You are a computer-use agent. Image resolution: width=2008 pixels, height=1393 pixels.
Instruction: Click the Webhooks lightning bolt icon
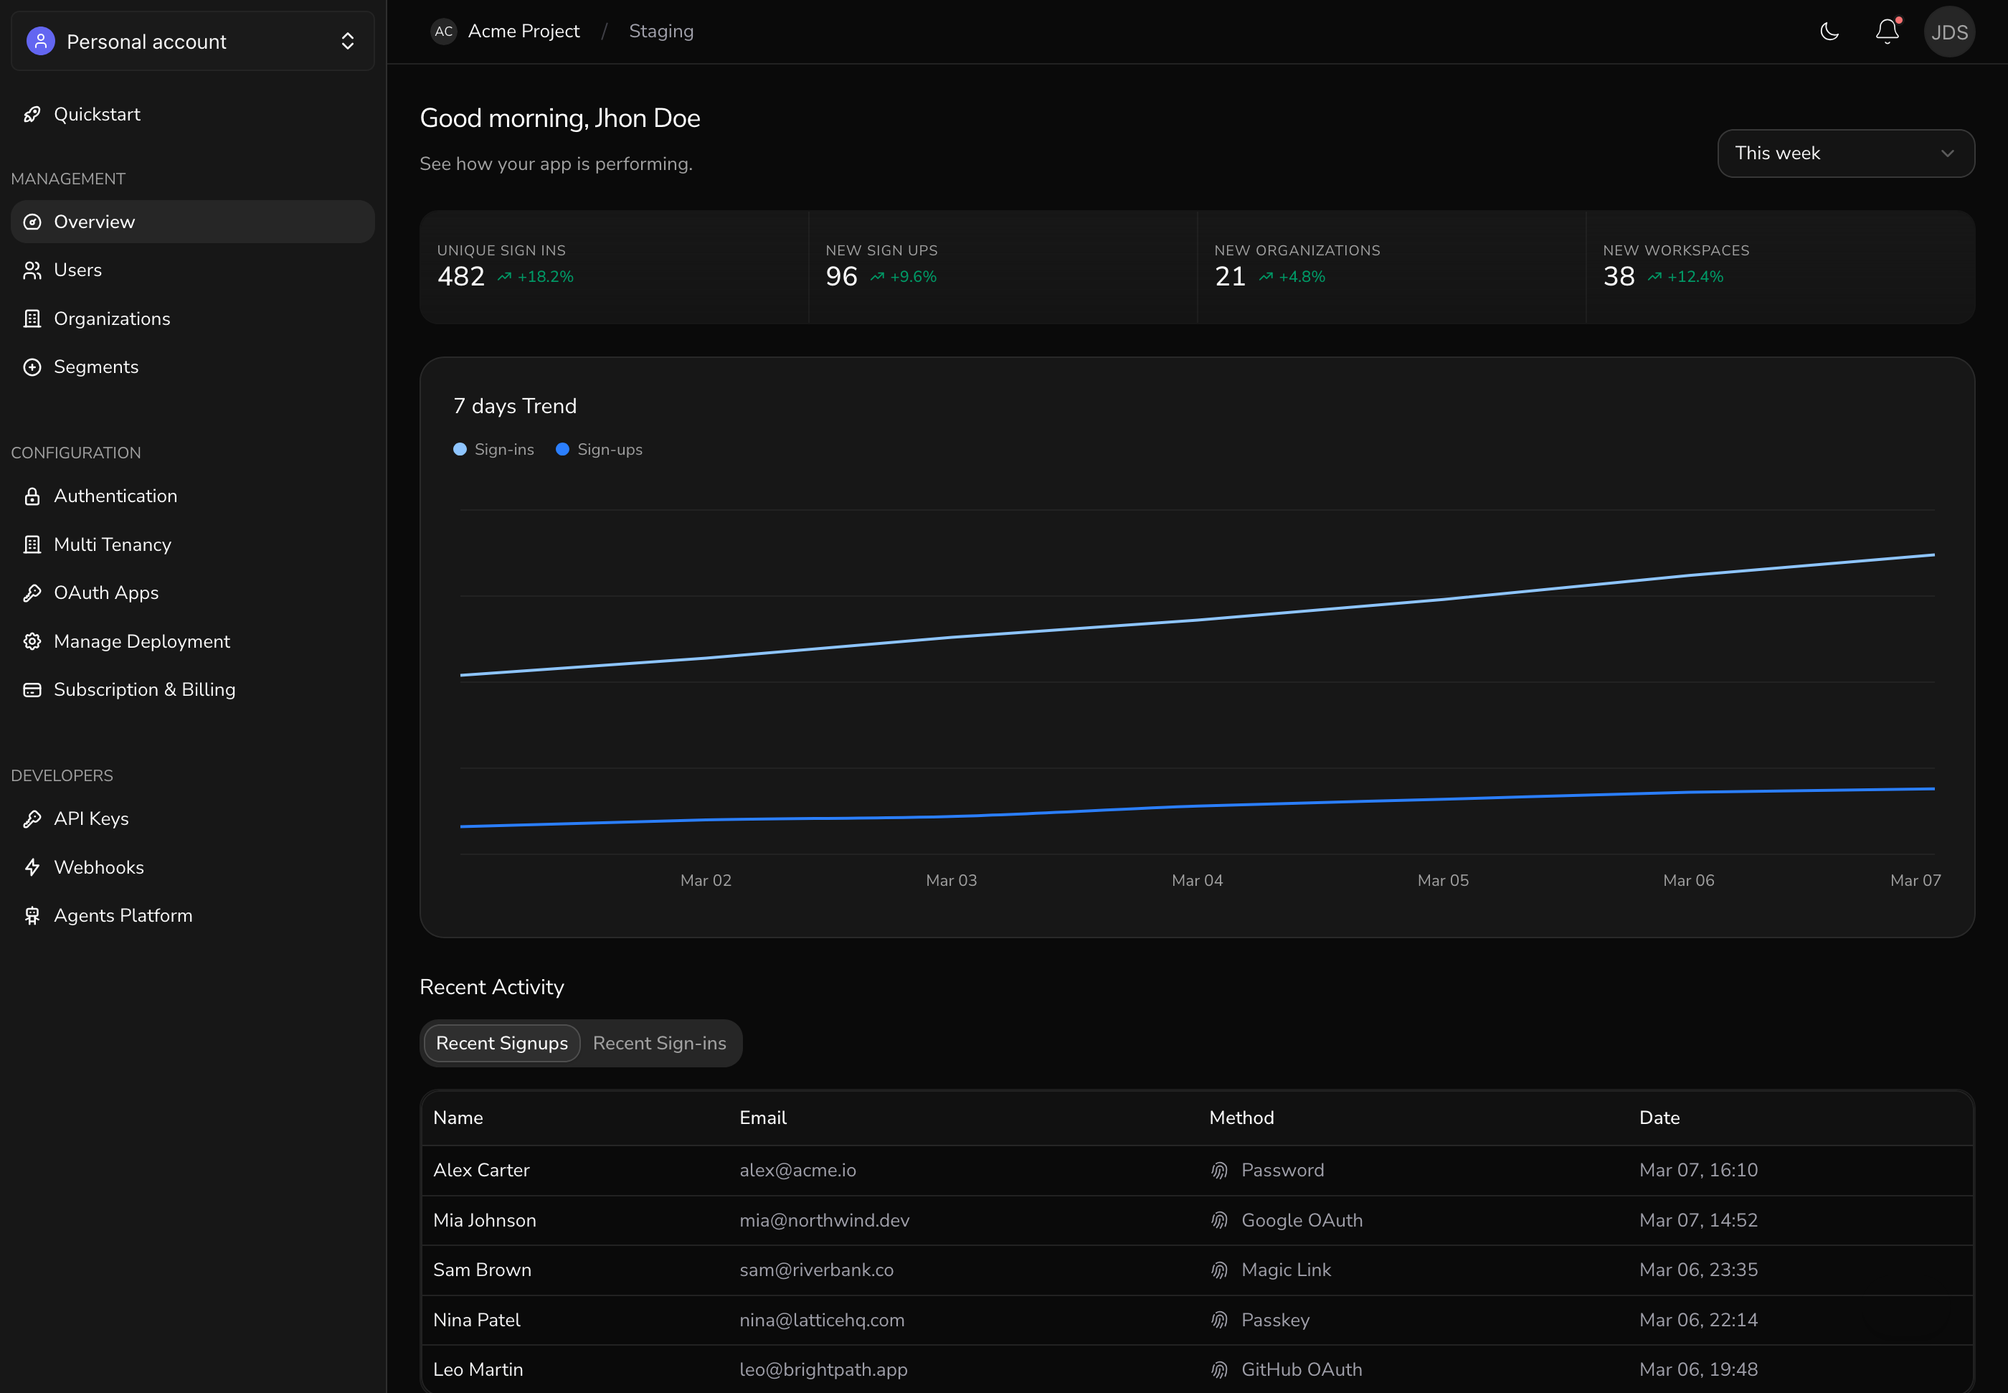32,867
